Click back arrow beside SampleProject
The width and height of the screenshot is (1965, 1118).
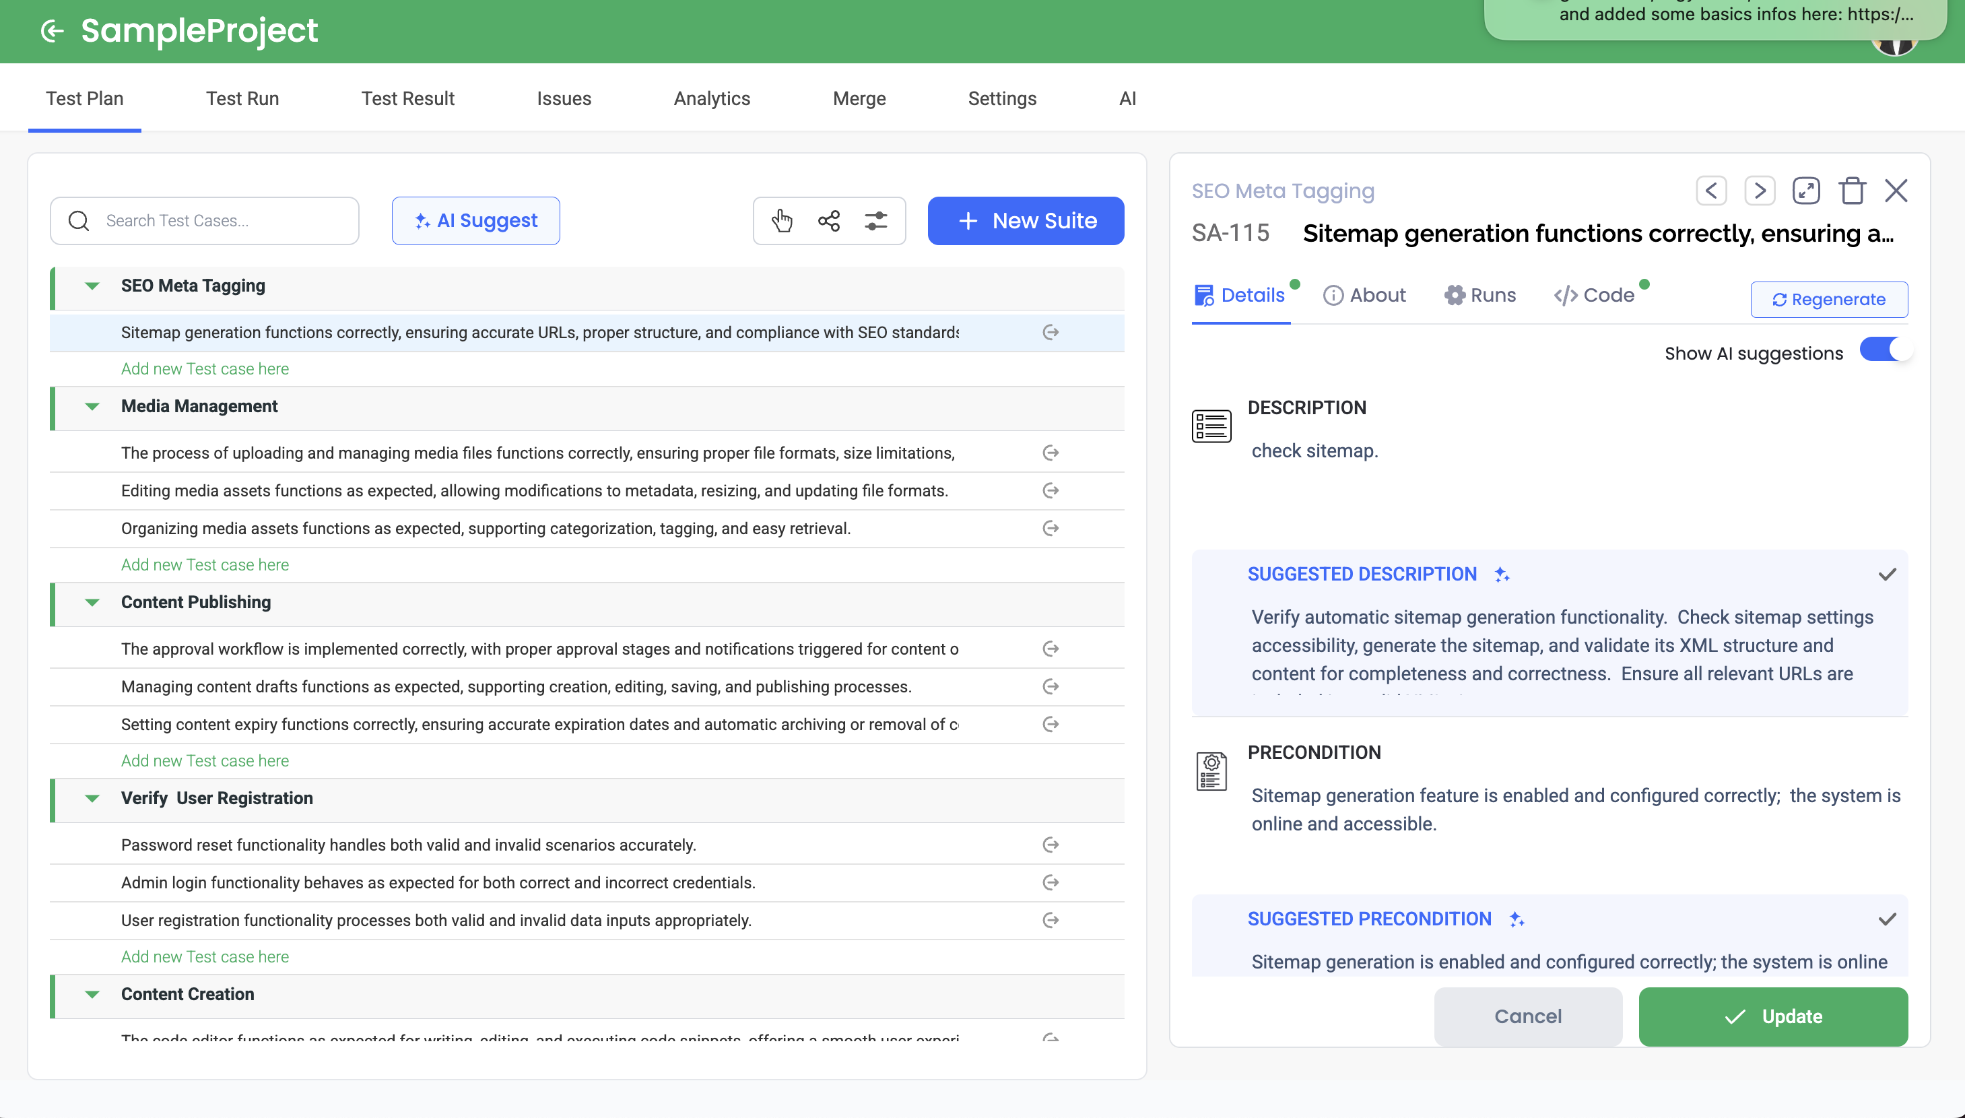point(53,31)
